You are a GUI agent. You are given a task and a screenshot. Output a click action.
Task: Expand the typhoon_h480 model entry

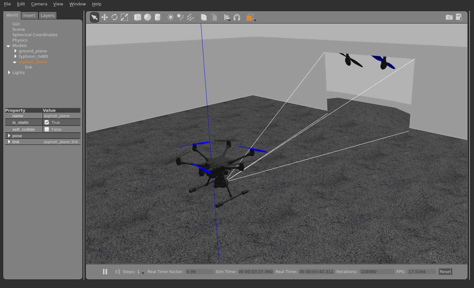tap(15, 56)
